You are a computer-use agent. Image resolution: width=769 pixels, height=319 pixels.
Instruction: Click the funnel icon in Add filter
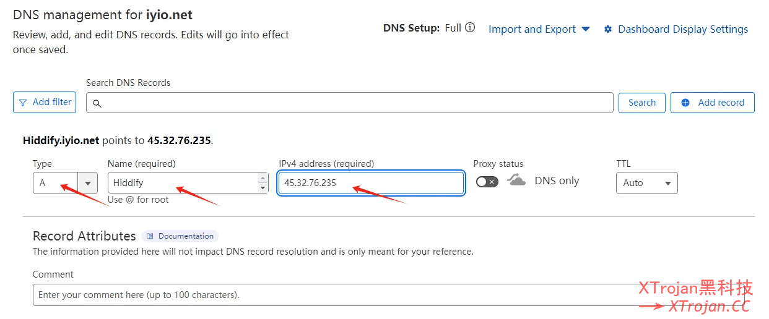point(23,103)
